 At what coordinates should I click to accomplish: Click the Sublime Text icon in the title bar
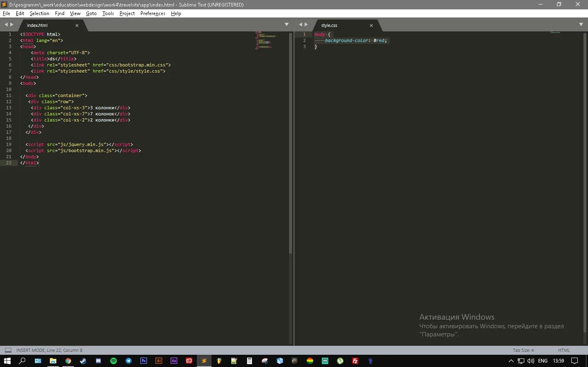click(x=4, y=4)
